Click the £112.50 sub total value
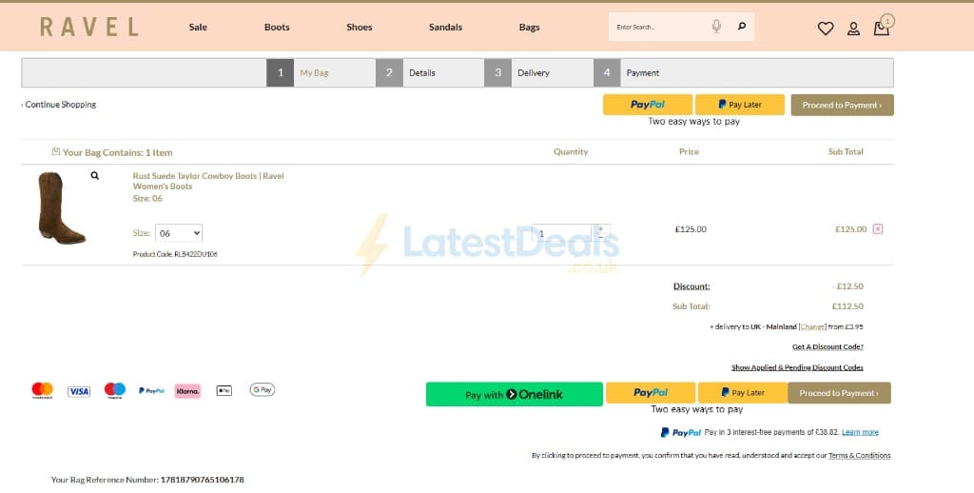 847,306
